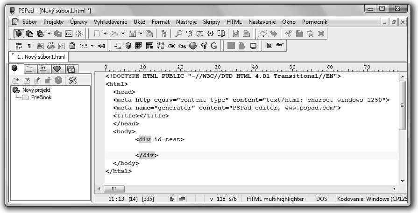
Task: Click the horizontal scrollbar thumb under the editor
Action: (x=114, y=189)
